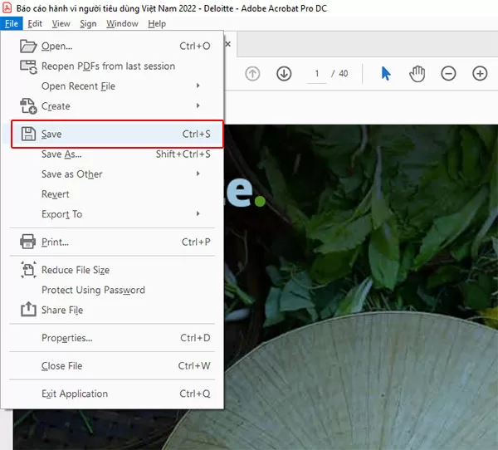
Task: Select Protect Using Password
Action: 112,290
